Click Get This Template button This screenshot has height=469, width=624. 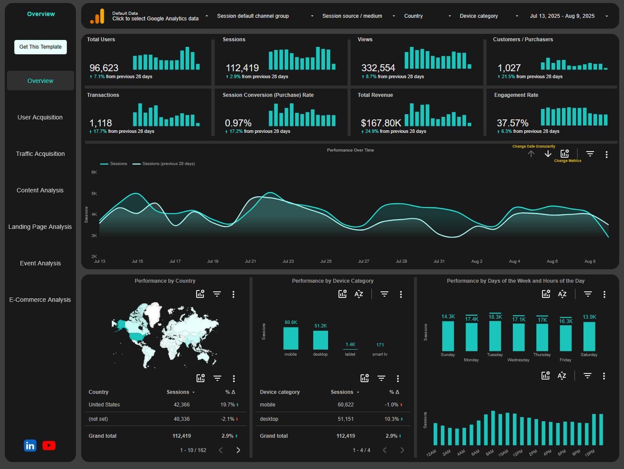point(40,47)
